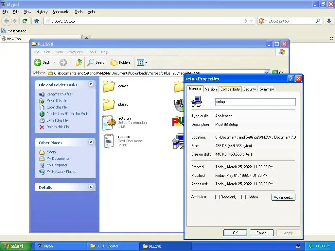Open My Network Places link

coord(61,172)
